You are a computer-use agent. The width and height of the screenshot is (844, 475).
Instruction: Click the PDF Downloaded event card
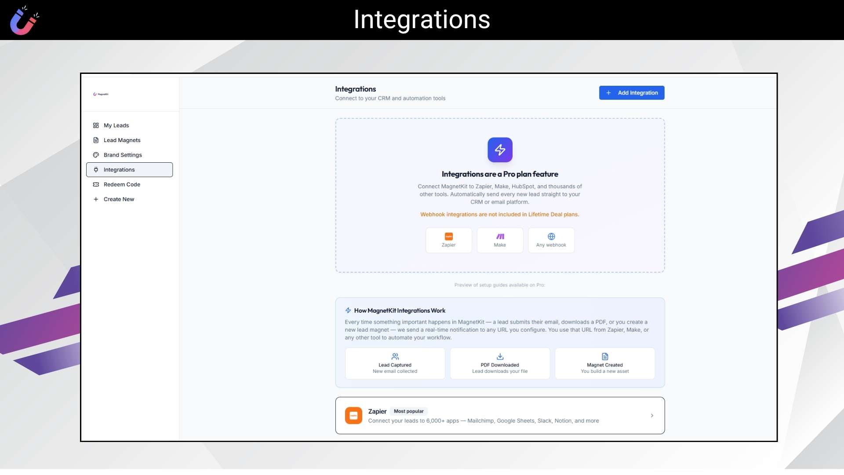tap(500, 364)
